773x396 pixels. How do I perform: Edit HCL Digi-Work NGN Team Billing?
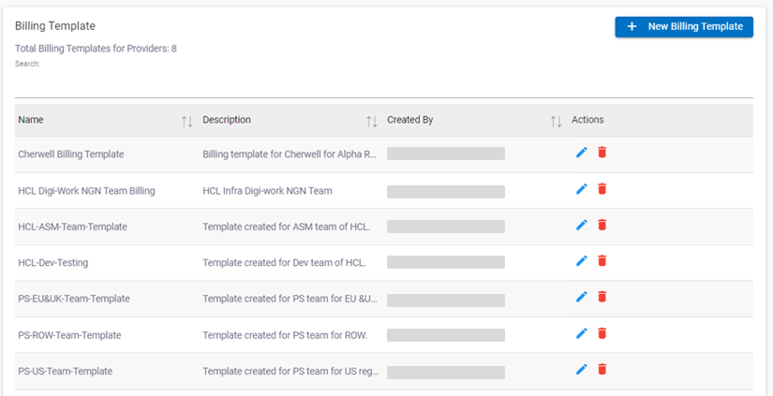(581, 189)
